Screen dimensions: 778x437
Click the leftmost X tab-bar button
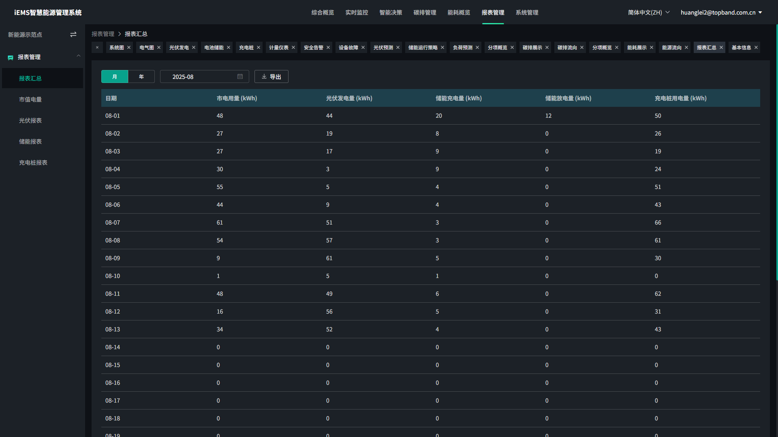click(97, 48)
